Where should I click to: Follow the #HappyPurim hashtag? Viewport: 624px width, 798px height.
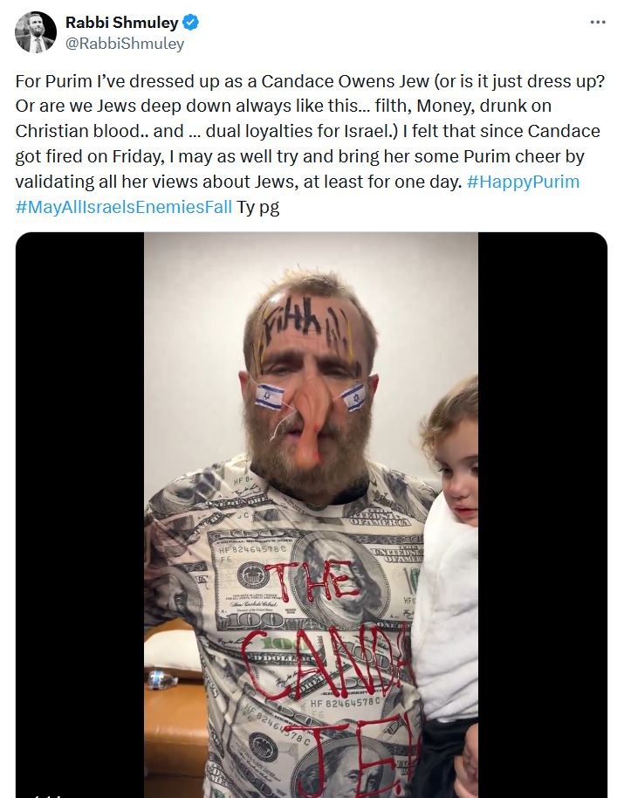tap(523, 182)
